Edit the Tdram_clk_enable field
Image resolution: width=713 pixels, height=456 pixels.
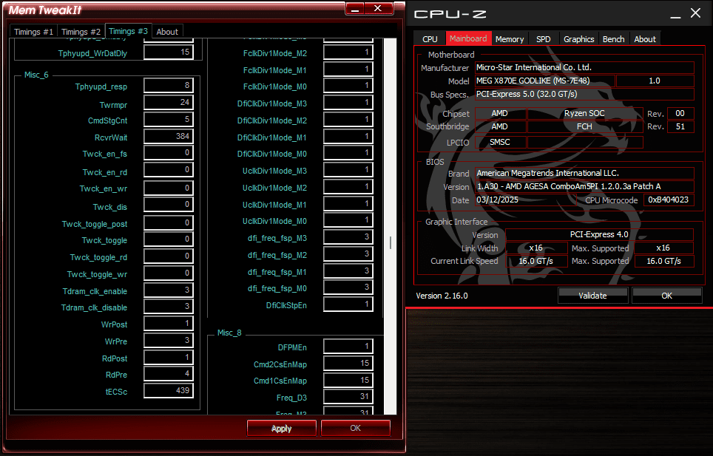[x=168, y=290]
